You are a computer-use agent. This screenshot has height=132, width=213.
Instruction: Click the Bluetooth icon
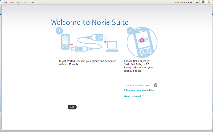pos(156,85)
